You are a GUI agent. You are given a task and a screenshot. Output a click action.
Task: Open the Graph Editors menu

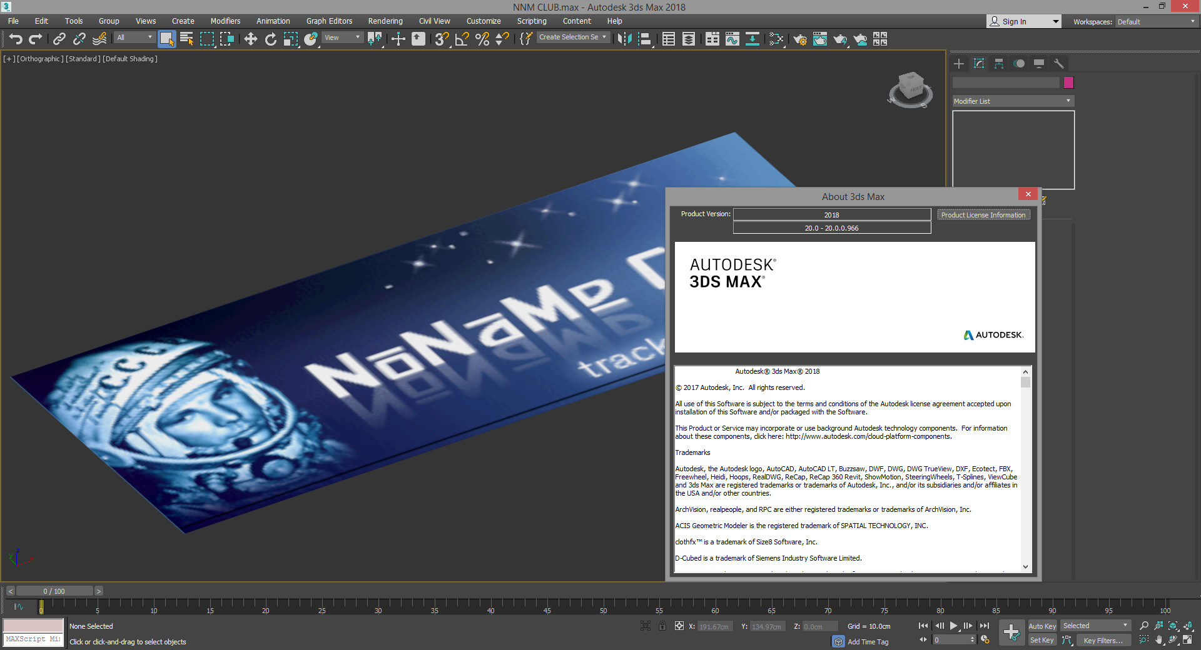(329, 21)
